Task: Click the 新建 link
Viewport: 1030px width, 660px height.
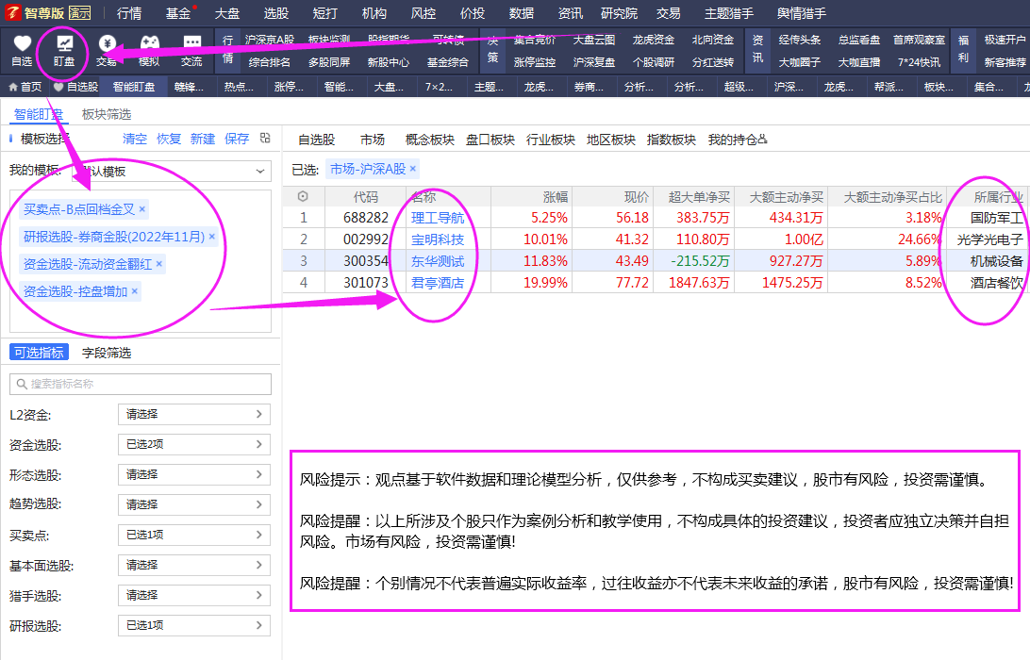Action: [x=202, y=139]
